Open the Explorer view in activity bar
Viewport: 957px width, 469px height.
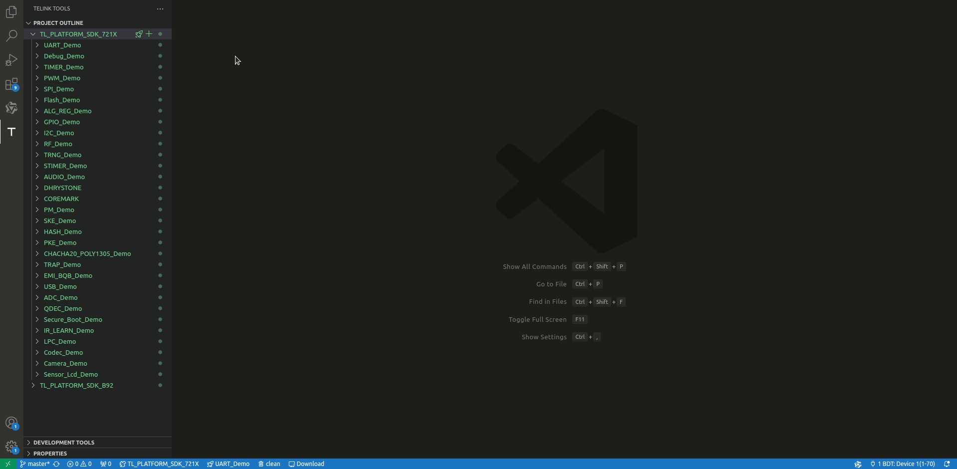(x=11, y=11)
